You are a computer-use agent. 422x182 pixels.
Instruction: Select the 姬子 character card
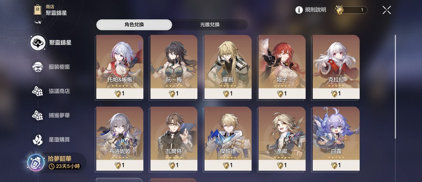tap(282, 67)
